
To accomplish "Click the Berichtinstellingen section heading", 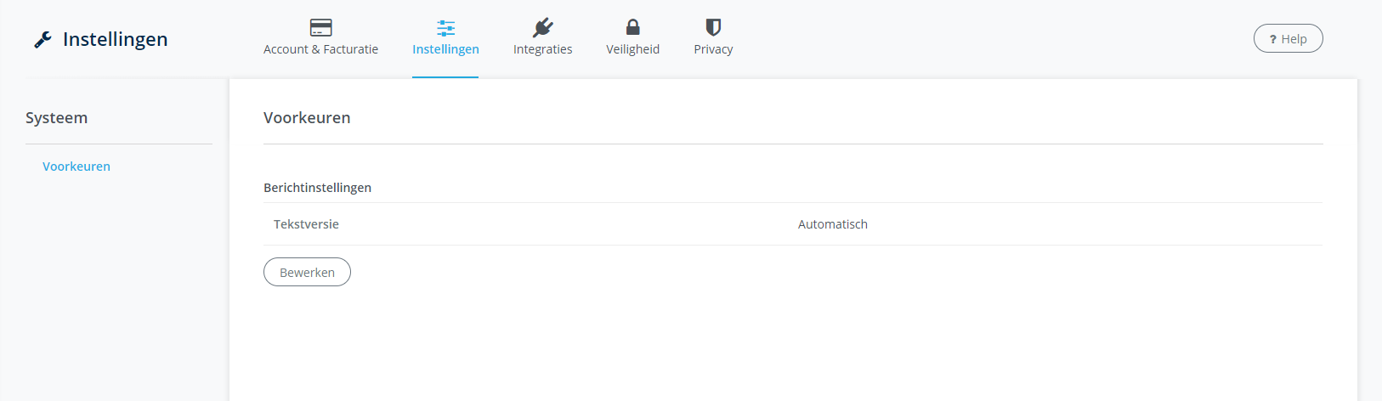I will click(317, 188).
